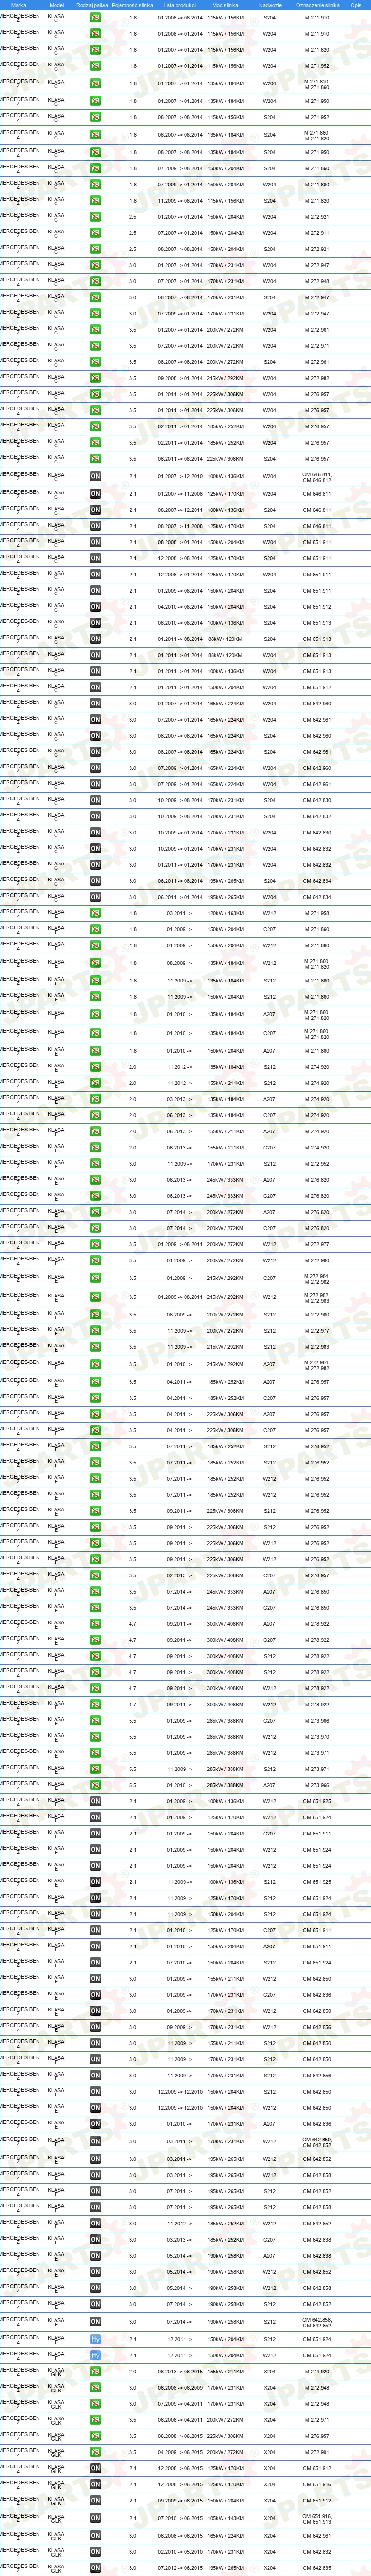Click petrol icon in A207 M 276.850 row
This screenshot has height=2576, width=371.
95,1591
